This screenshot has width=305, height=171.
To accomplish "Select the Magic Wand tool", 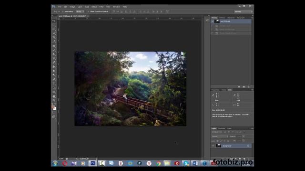I will [x=54, y=33].
